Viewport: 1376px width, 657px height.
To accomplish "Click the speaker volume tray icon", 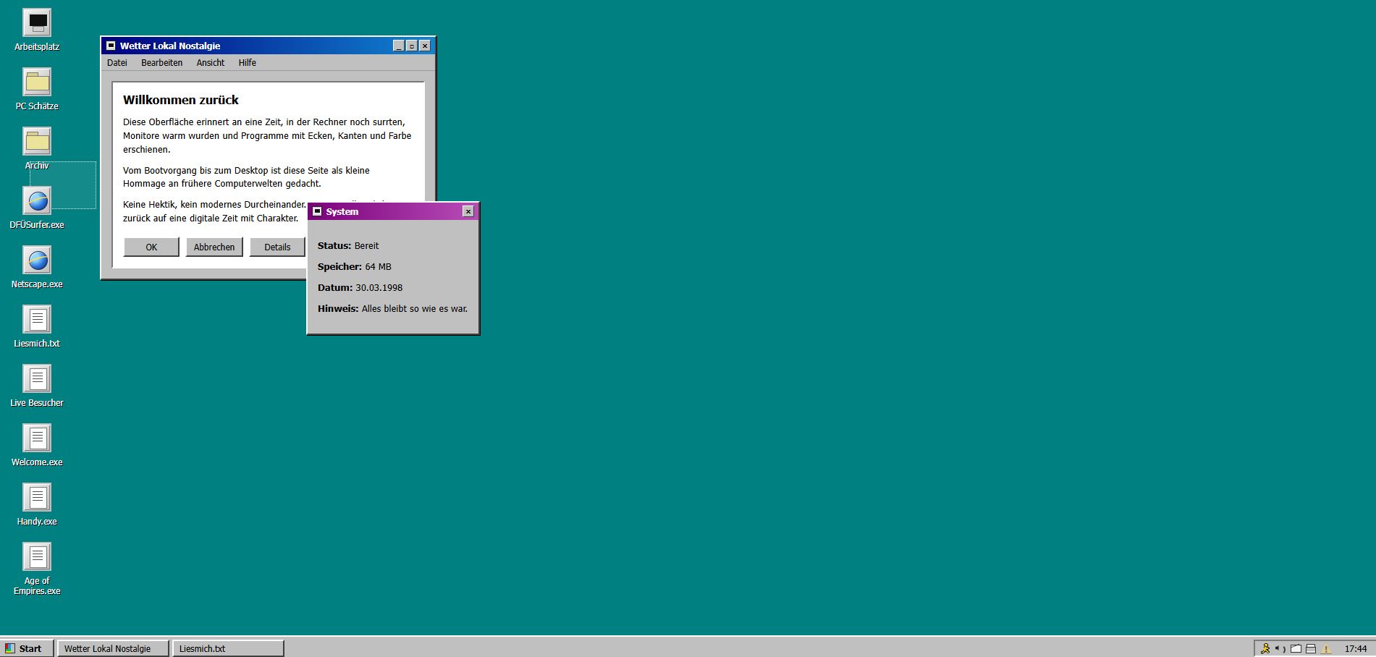I will (x=1280, y=649).
